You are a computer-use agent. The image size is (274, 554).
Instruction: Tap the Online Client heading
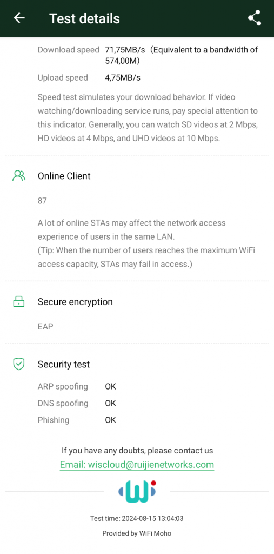(x=64, y=176)
